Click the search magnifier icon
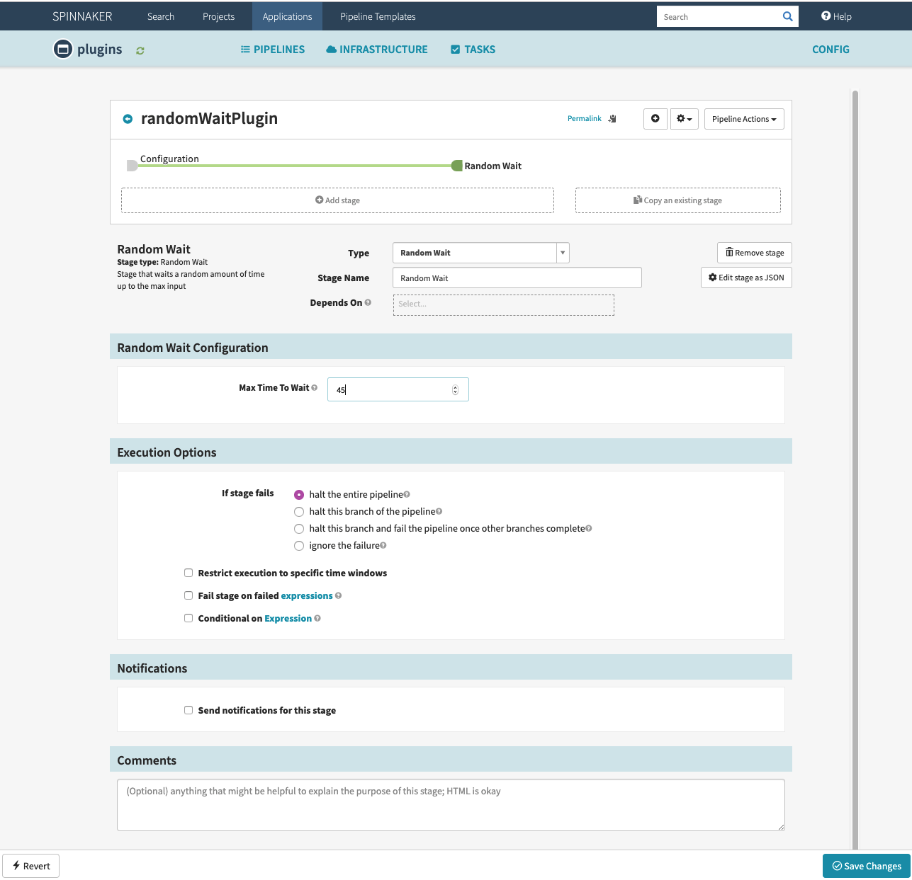912x880 pixels. click(787, 16)
